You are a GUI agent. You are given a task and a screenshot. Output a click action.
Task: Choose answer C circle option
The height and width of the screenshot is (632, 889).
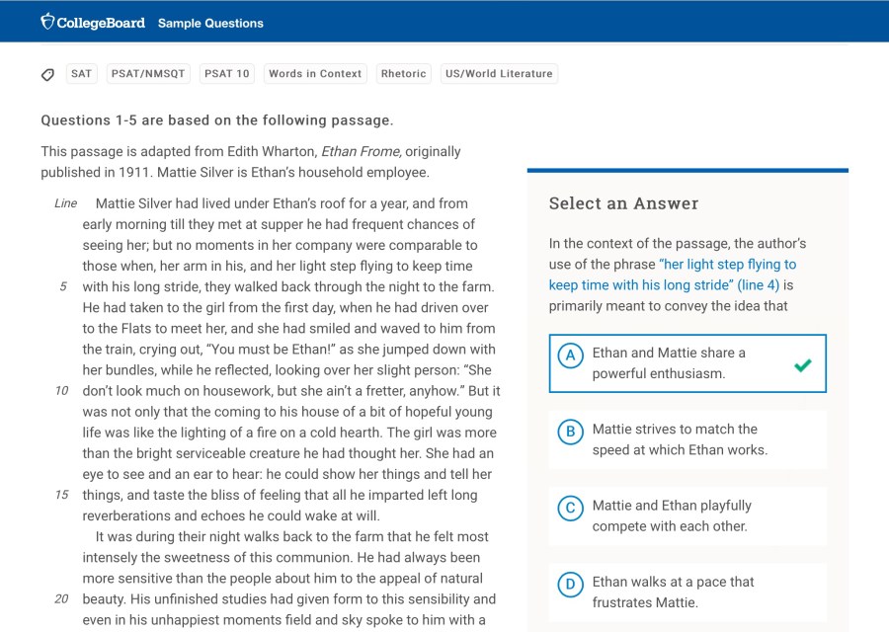click(x=570, y=508)
